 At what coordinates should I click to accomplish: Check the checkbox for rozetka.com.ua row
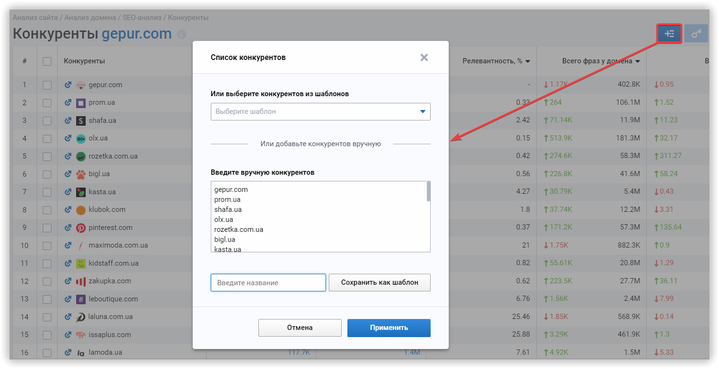[47, 156]
